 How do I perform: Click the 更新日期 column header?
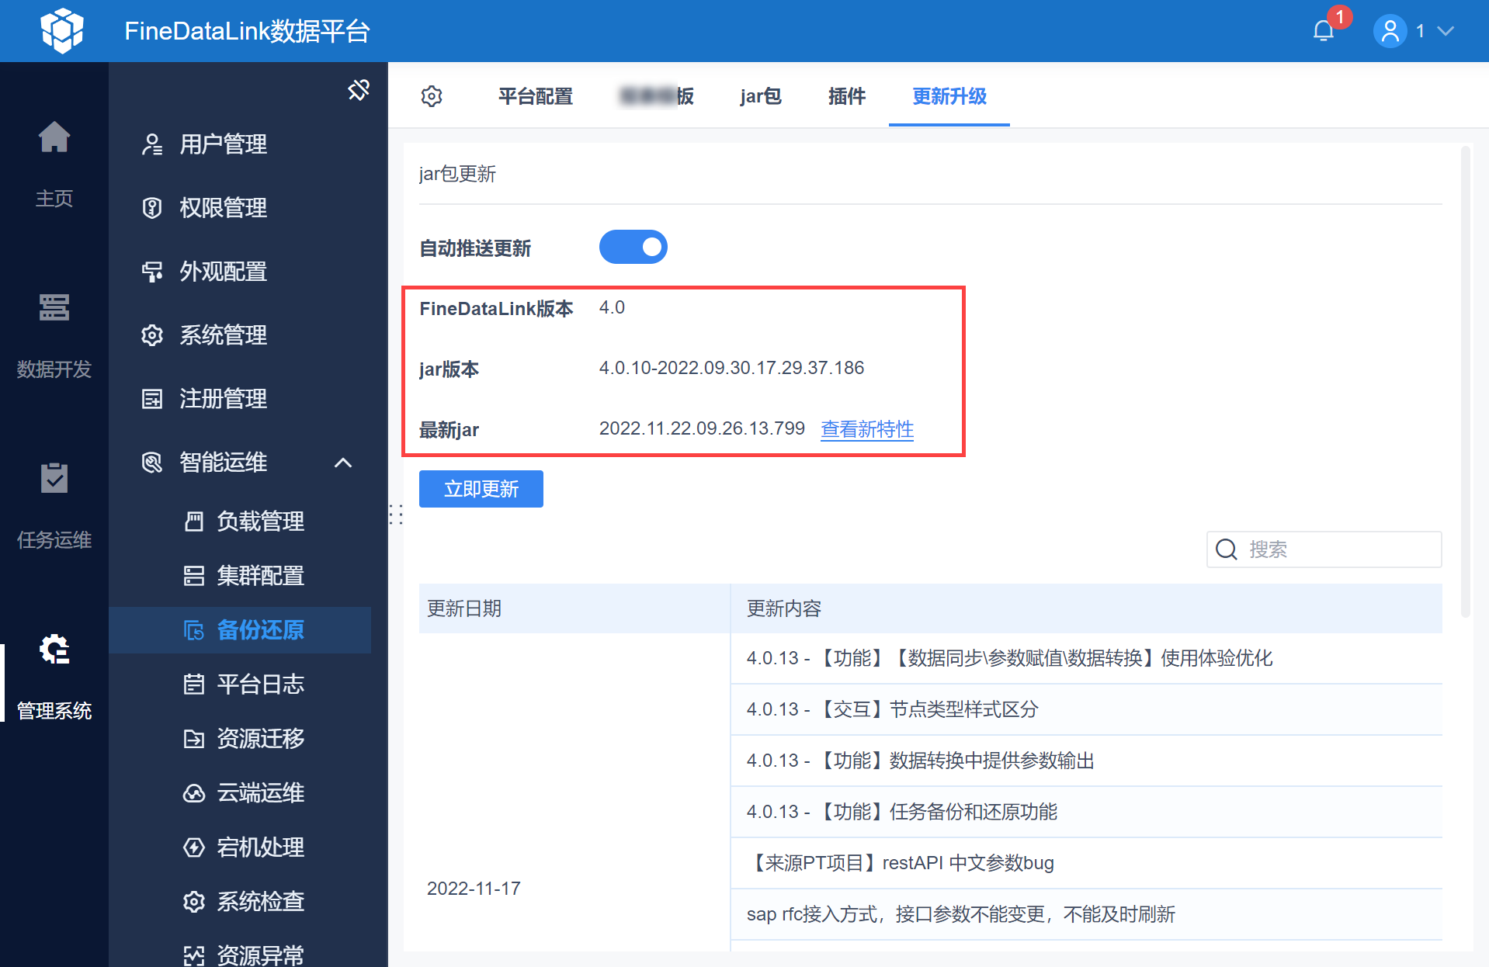coord(574,608)
